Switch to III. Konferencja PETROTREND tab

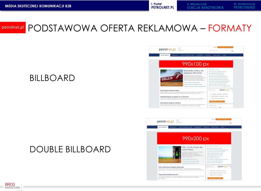click(x=244, y=6)
